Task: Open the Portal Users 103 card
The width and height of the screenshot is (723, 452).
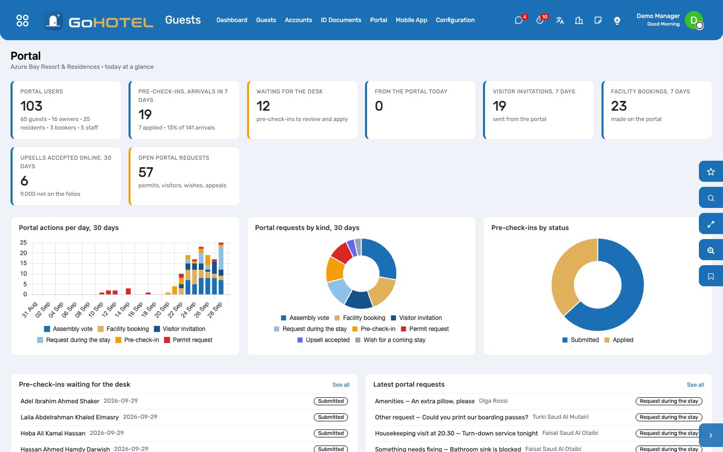Action: point(66,110)
